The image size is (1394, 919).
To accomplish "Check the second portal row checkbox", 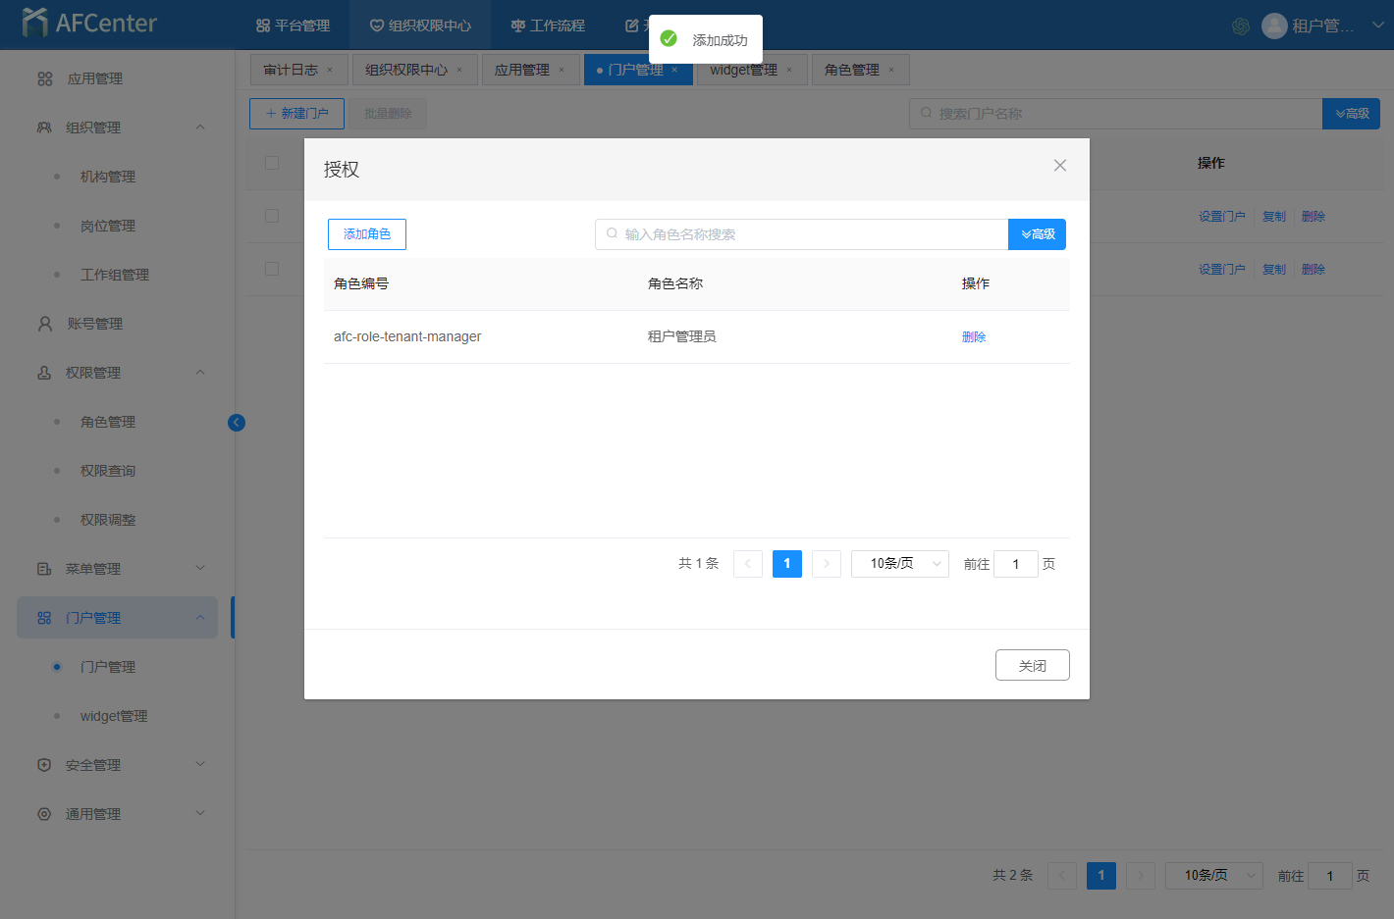I will (x=272, y=269).
